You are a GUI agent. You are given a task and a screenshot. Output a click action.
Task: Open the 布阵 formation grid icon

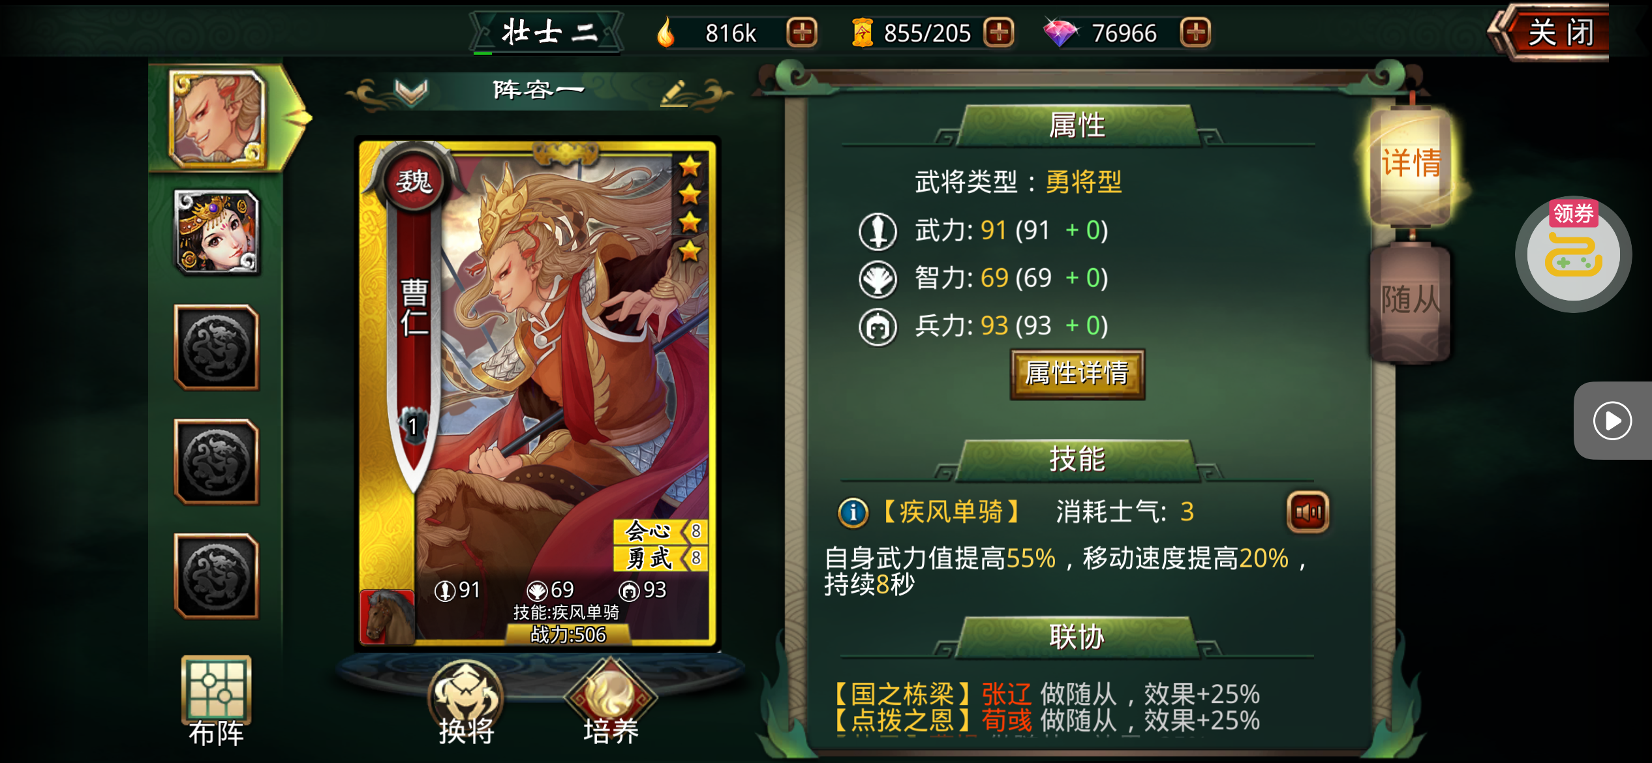pos(216,701)
